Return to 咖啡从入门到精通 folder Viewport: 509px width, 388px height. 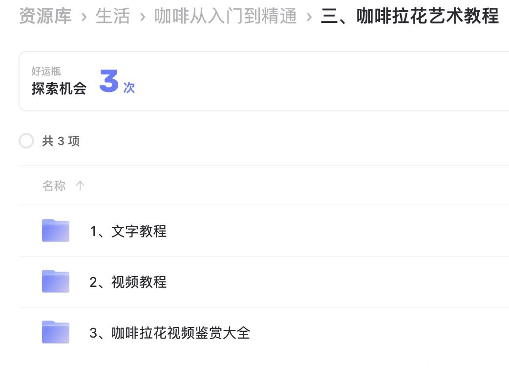[225, 17]
